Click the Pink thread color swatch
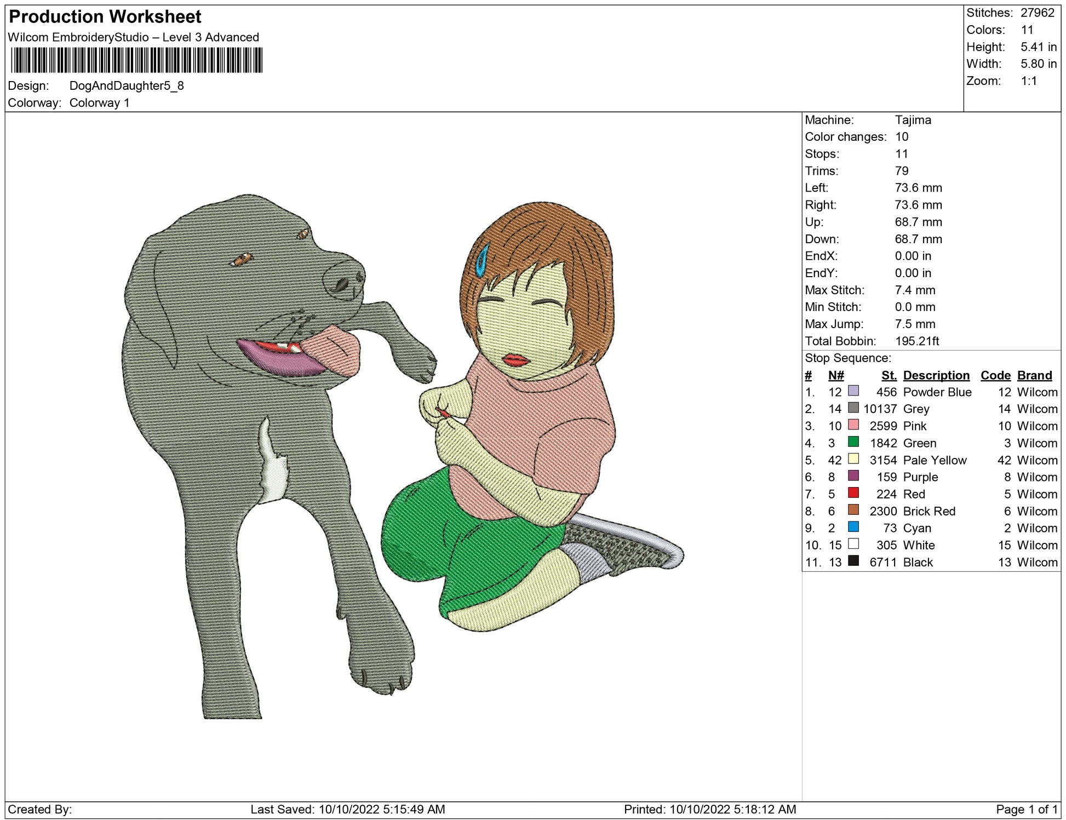 tap(853, 425)
